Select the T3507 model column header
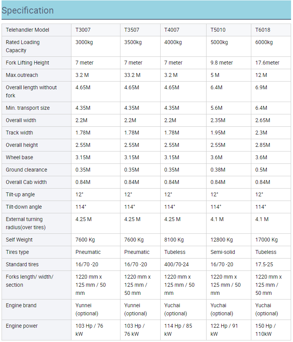 [x=132, y=30]
